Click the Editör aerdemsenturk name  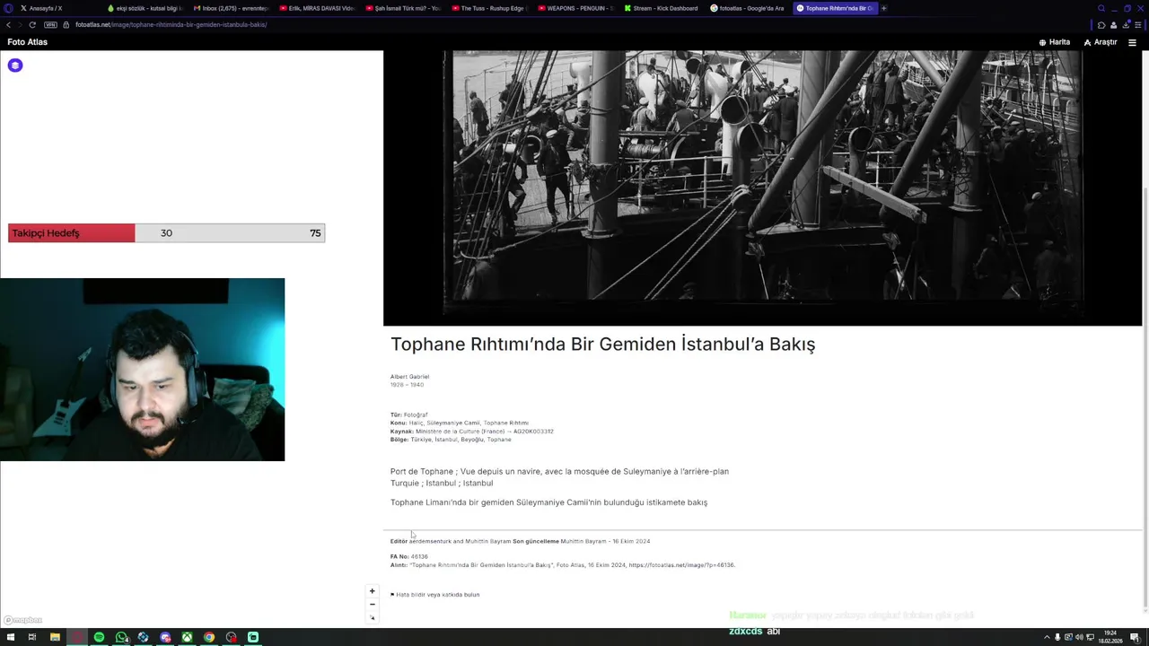[x=430, y=542]
